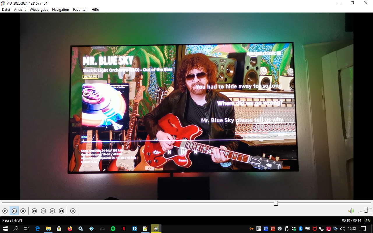Screen dimensions: 373x233
Task: Open the Datei menu
Action: [6, 10]
